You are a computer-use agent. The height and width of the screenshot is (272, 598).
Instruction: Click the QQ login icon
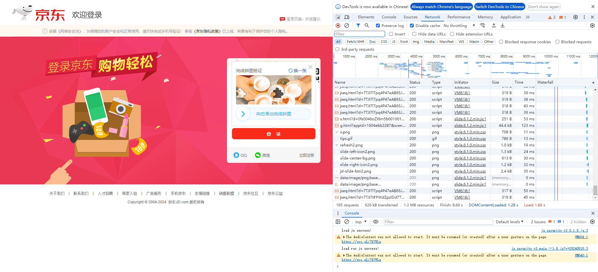(x=236, y=155)
